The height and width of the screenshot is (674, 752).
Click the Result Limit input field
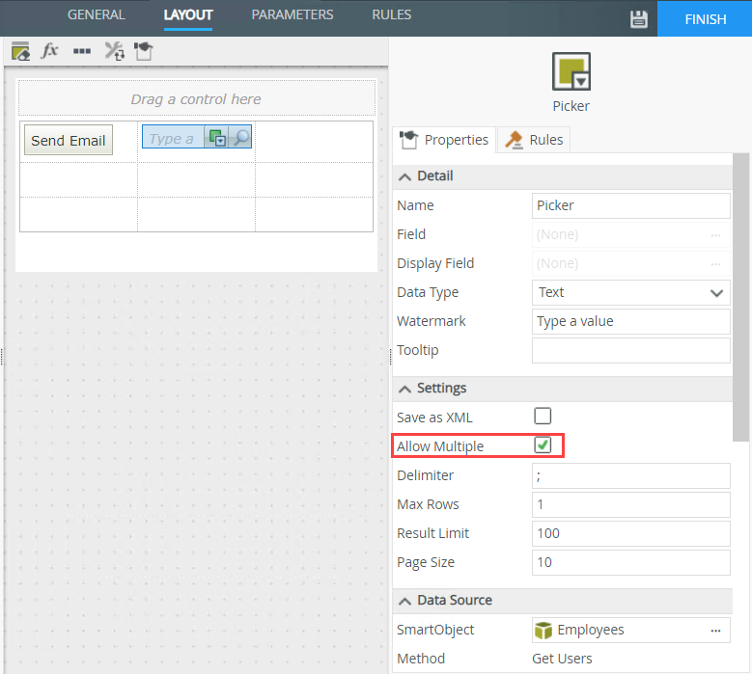pyautogui.click(x=630, y=533)
